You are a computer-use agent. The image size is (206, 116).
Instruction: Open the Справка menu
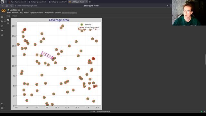click(x=58, y=13)
